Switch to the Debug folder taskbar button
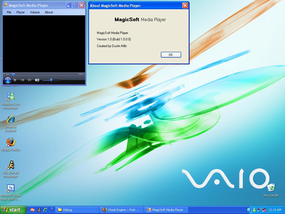Image resolution: width=285 pixels, height=214 pixels. click(77, 210)
